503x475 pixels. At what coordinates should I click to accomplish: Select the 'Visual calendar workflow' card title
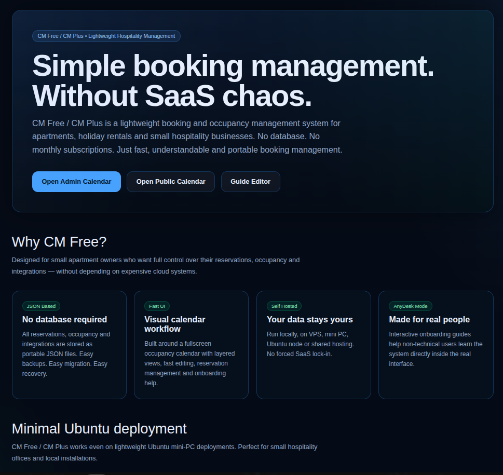click(x=175, y=324)
